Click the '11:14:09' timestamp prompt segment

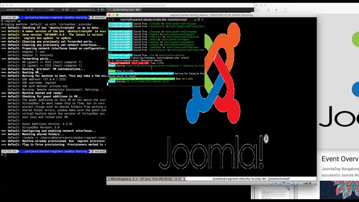[10, 17]
